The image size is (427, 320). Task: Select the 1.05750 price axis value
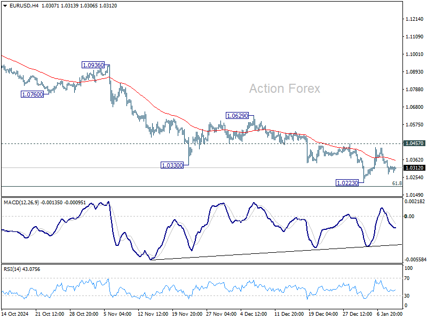click(415, 125)
